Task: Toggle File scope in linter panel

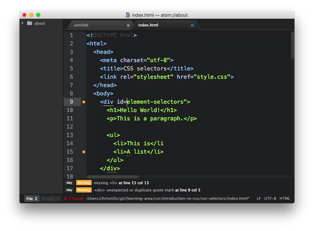Action: (32, 198)
